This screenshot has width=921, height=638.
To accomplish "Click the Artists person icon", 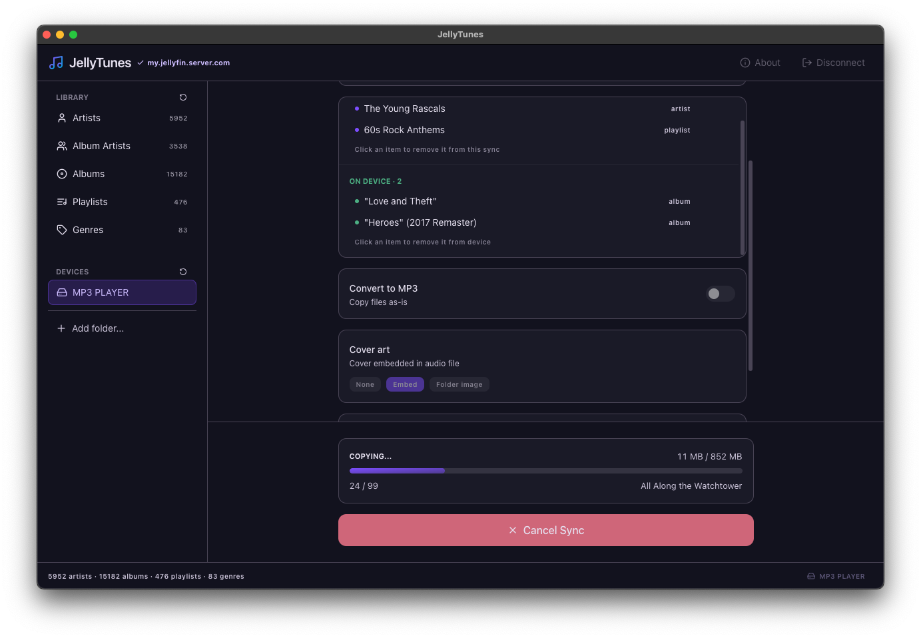I will (62, 118).
